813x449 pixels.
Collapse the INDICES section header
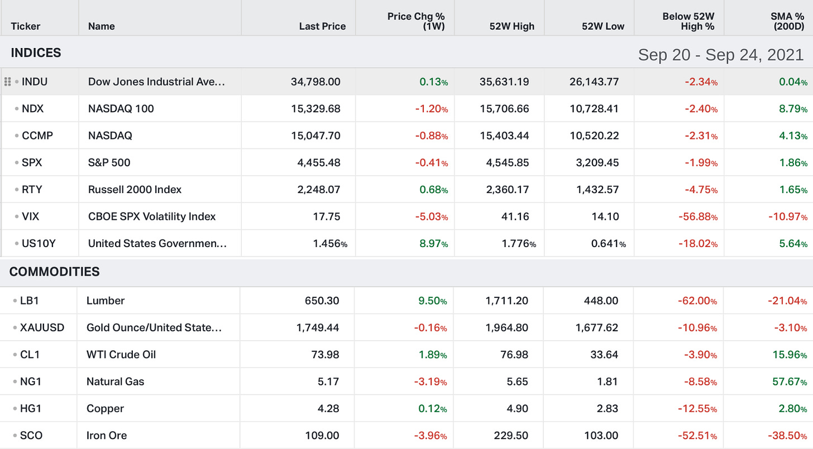[36, 53]
